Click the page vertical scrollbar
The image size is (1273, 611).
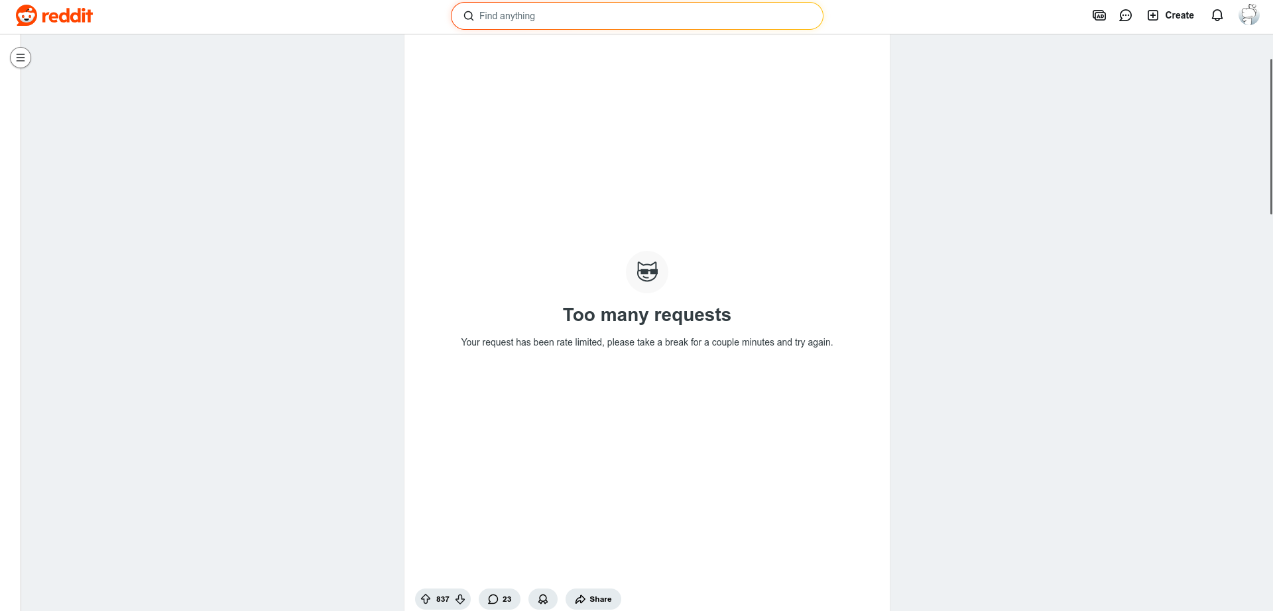[1270, 136]
